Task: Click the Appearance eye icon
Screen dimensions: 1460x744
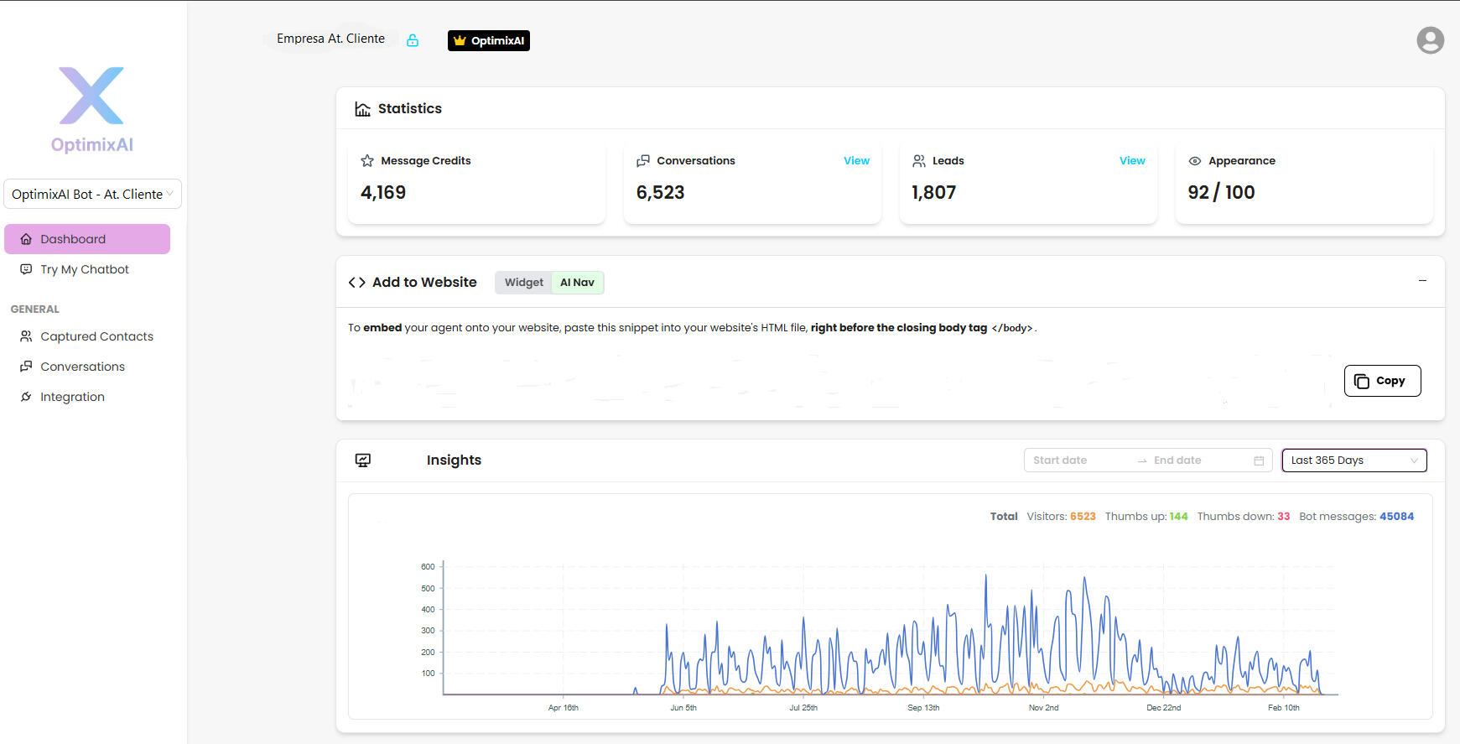Action: pos(1195,161)
